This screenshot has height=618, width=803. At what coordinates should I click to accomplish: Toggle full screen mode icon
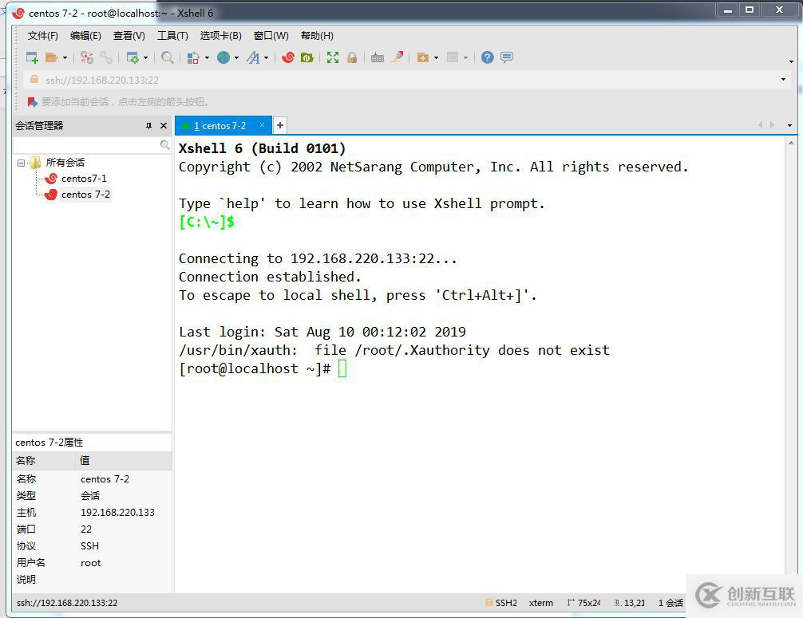click(x=333, y=57)
